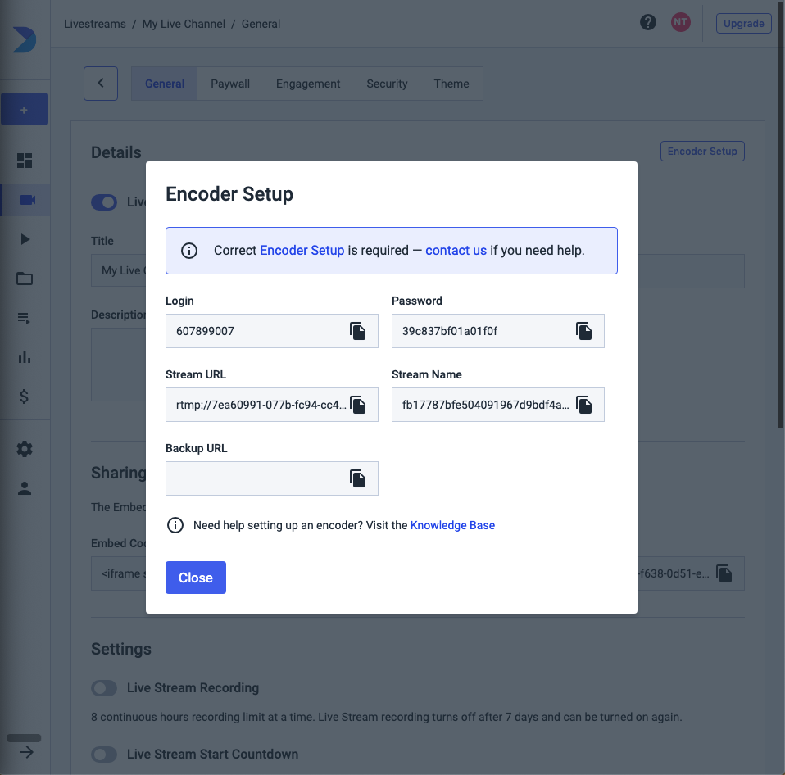
Task: Open the NT user avatar menu
Action: 680,22
